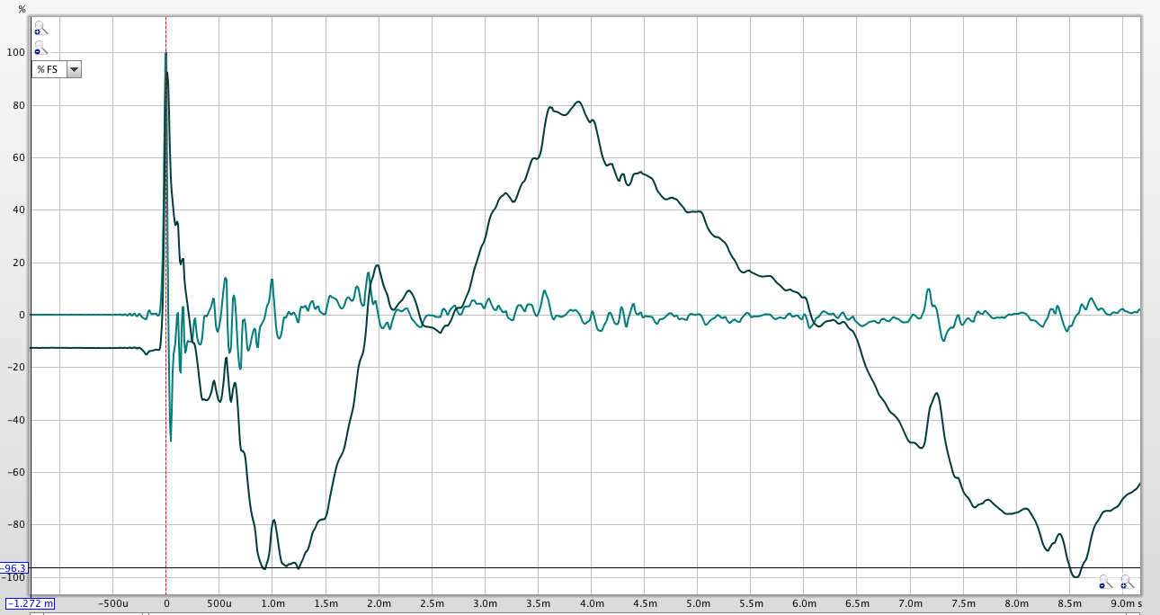This screenshot has width=1160, height=615.
Task: Open the % FS units dropdown
Action: [x=57, y=69]
